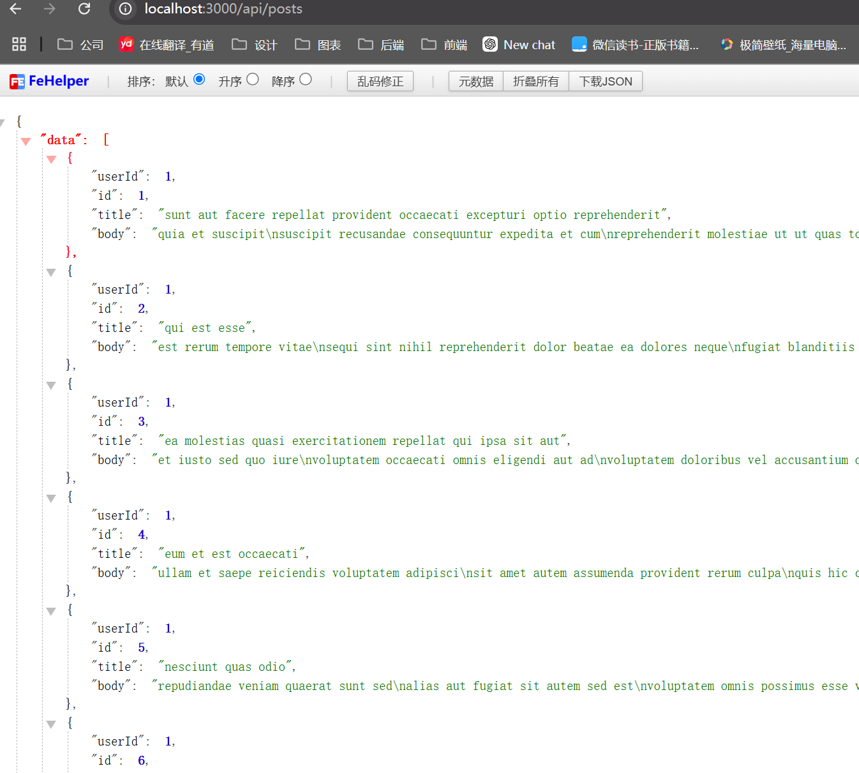Click the id value 6
Image resolution: width=859 pixels, height=773 pixels.
tap(142, 761)
